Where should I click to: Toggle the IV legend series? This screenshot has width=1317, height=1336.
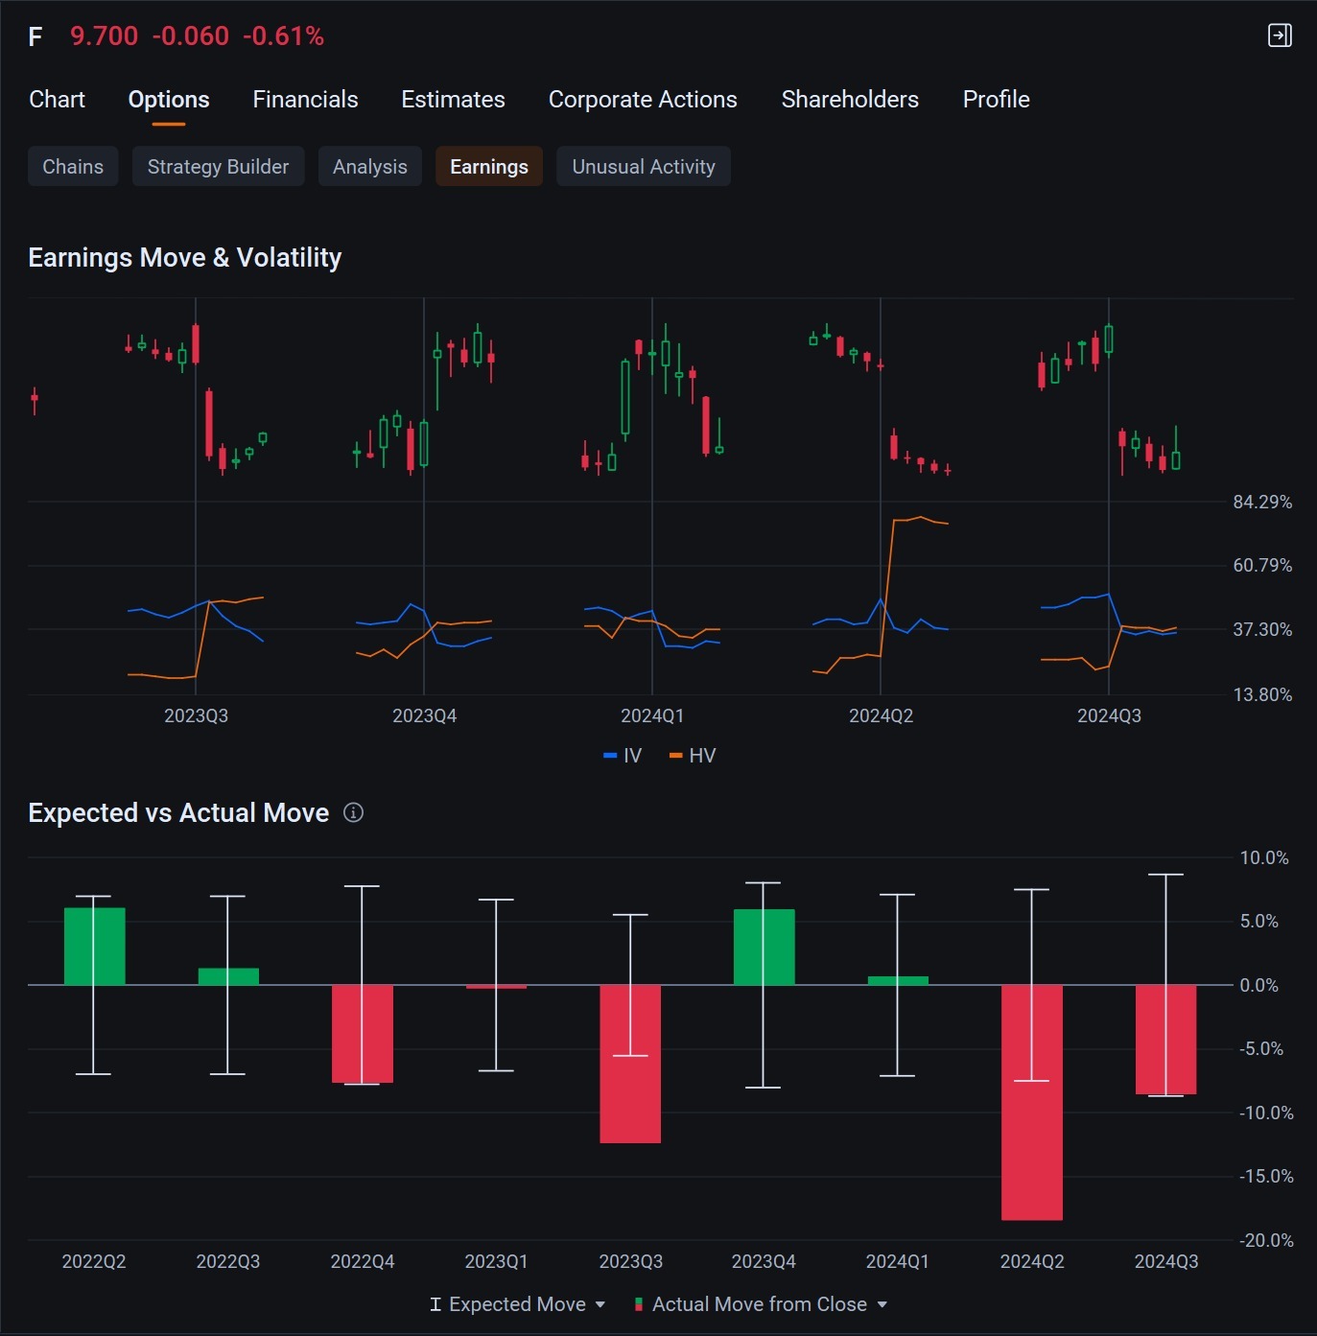click(x=622, y=755)
